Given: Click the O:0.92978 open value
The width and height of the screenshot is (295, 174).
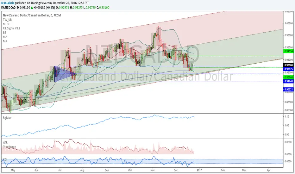Looking at the screenshot, I should tap(62, 8).
